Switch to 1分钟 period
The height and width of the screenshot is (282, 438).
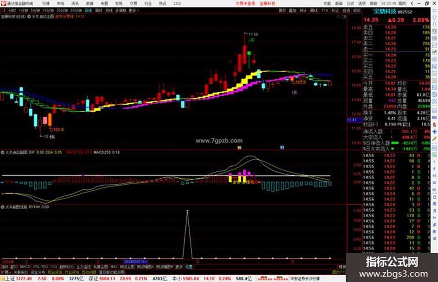(23, 10)
